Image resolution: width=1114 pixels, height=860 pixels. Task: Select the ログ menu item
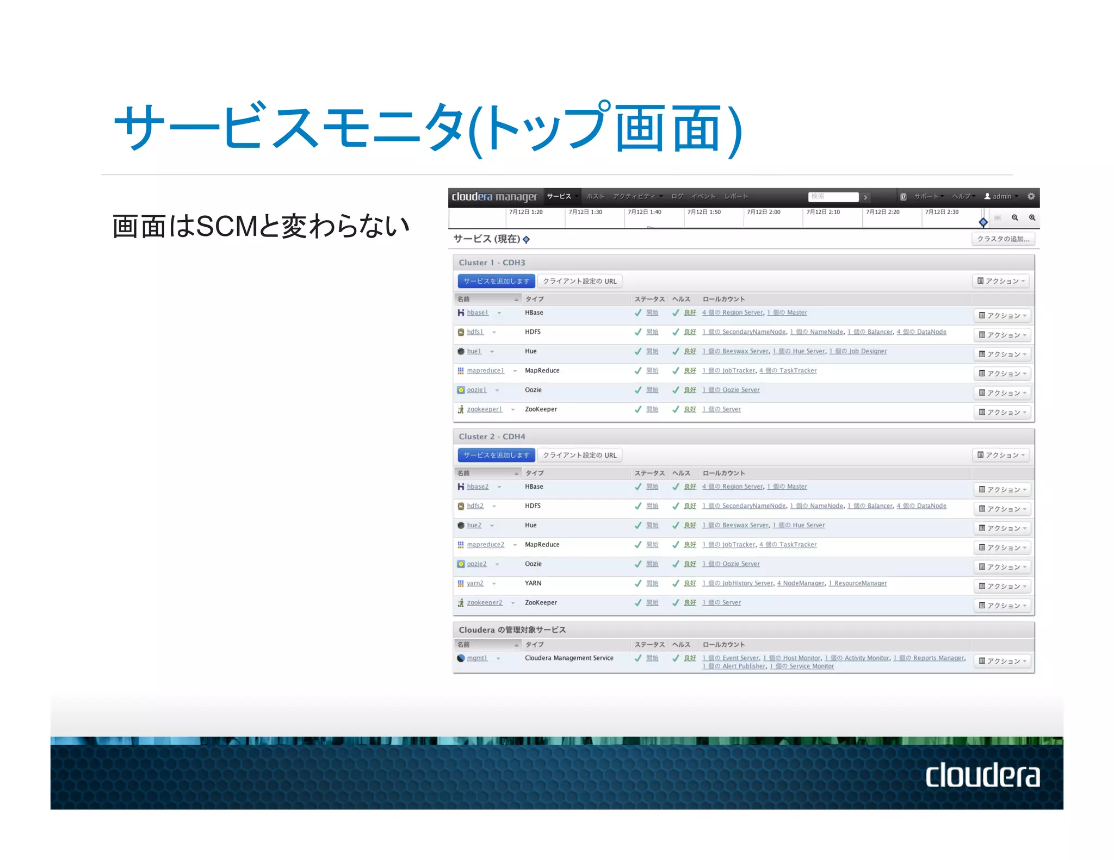[677, 196]
